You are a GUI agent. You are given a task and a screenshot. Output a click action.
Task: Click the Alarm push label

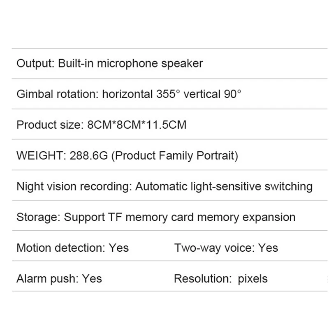point(47,279)
